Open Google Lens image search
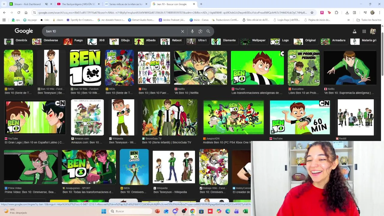Screen dimensions: 384x216 click(200, 31)
